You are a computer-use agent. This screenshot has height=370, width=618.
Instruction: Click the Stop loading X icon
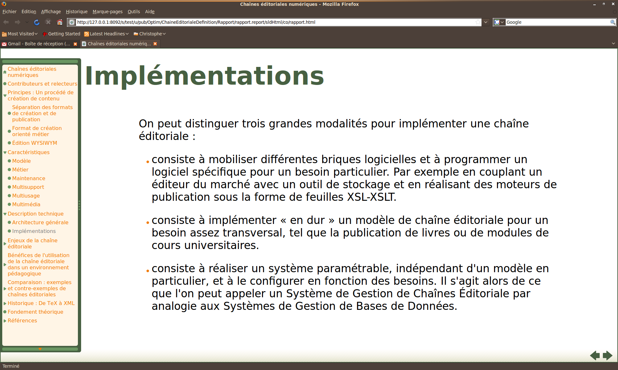[48, 22]
